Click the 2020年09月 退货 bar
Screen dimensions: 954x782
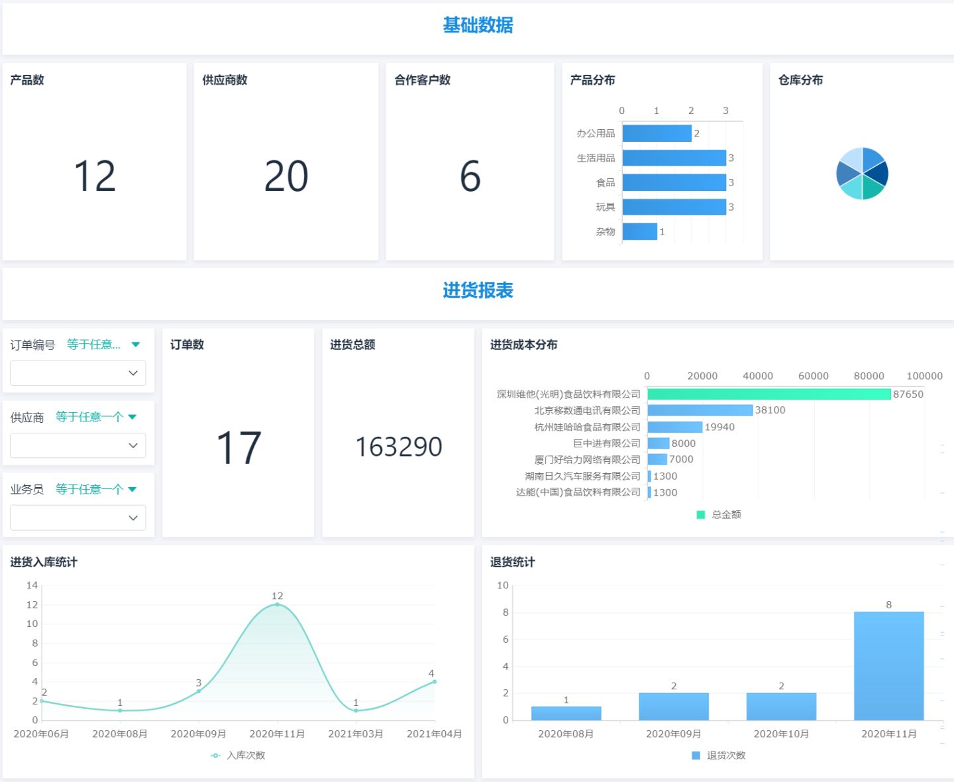tap(674, 706)
